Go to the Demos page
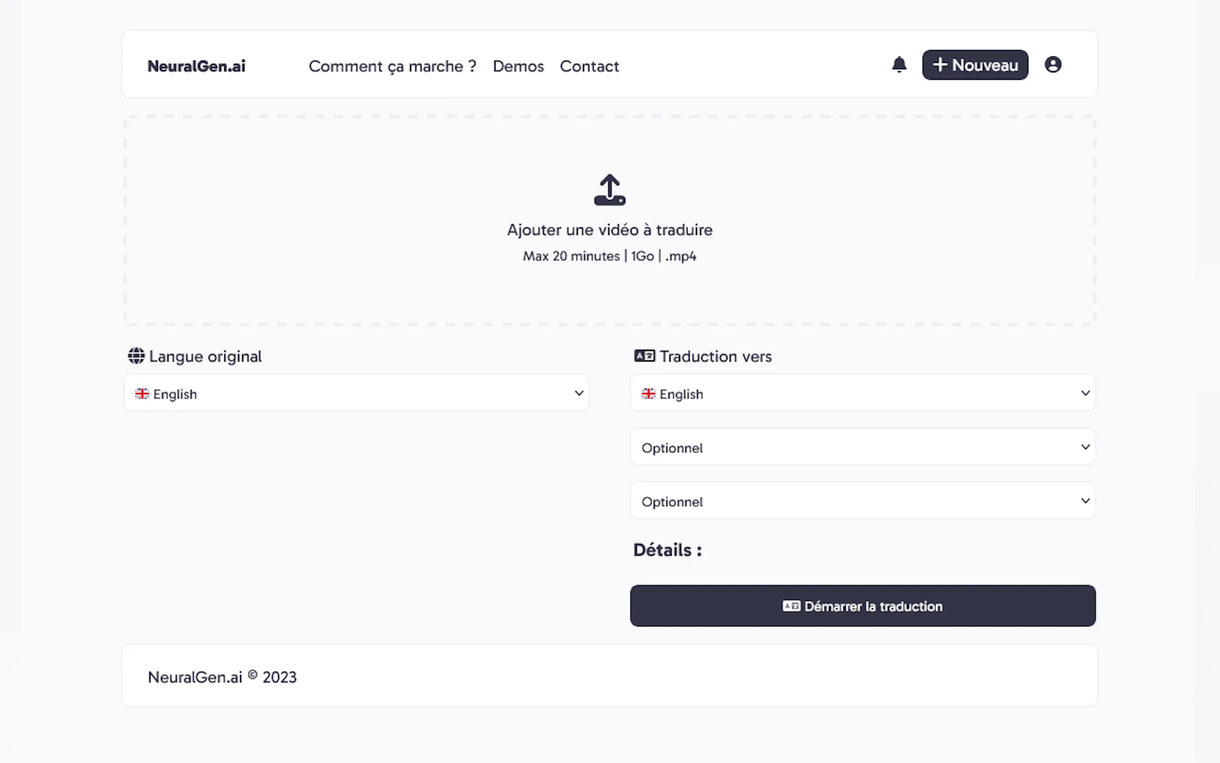1220x763 pixels. 518,66
